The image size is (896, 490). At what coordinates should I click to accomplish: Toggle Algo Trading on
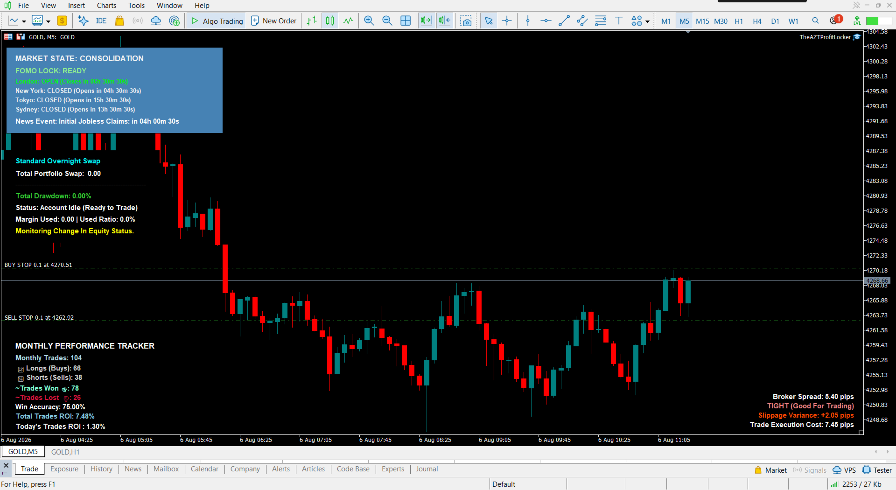[217, 21]
